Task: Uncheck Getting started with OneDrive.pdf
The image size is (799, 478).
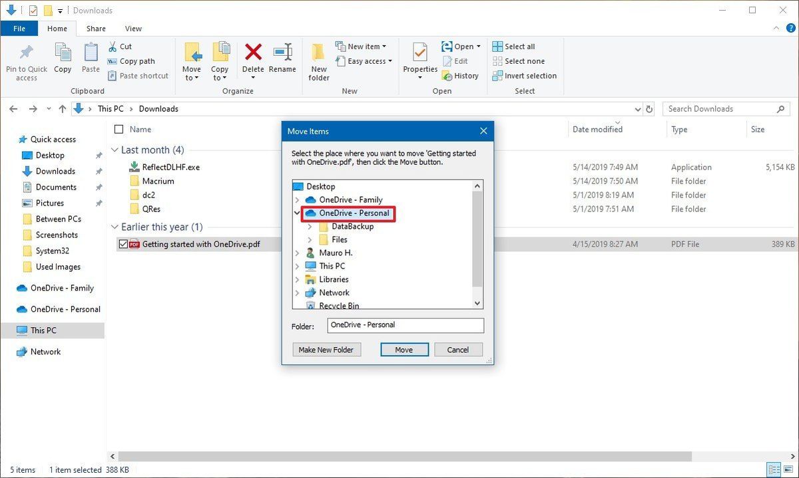Action: click(123, 244)
